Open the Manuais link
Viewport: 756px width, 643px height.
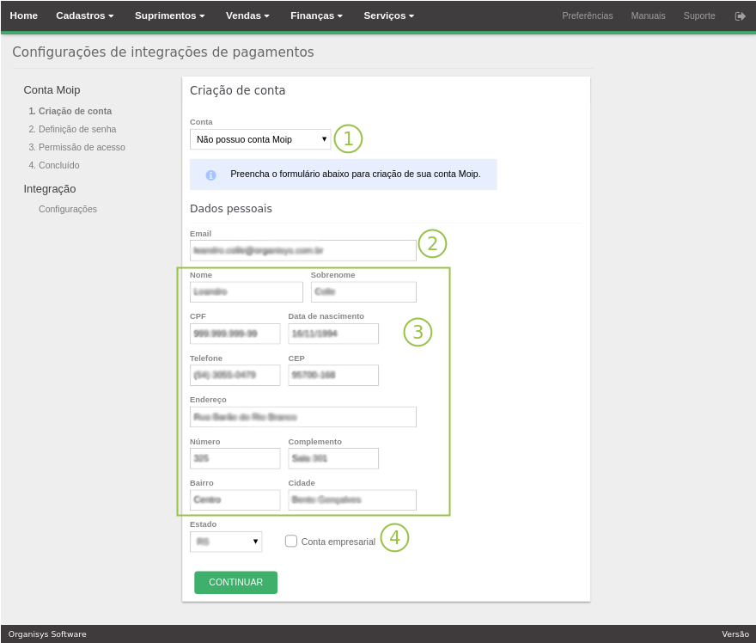[648, 15]
